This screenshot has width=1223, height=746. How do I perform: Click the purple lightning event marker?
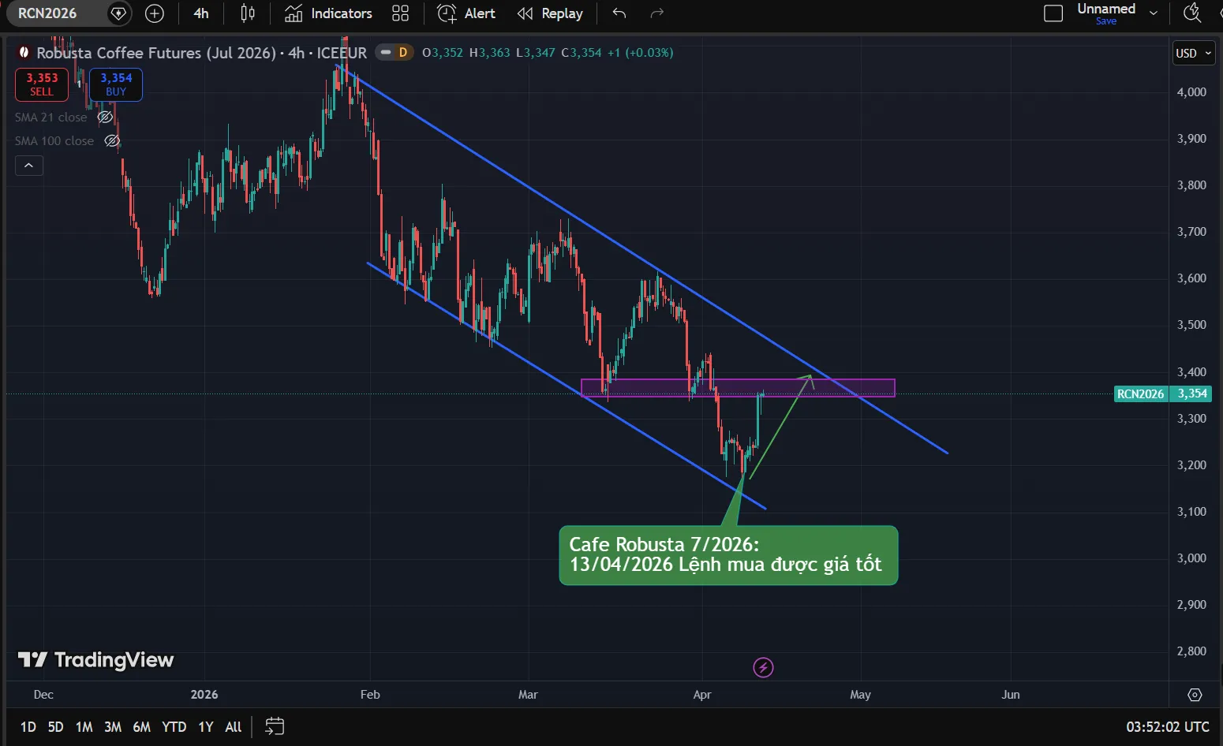[763, 668]
